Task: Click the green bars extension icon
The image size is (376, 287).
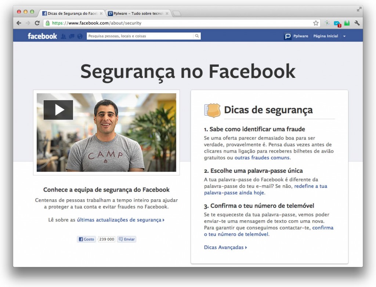Action: pyautogui.click(x=347, y=23)
